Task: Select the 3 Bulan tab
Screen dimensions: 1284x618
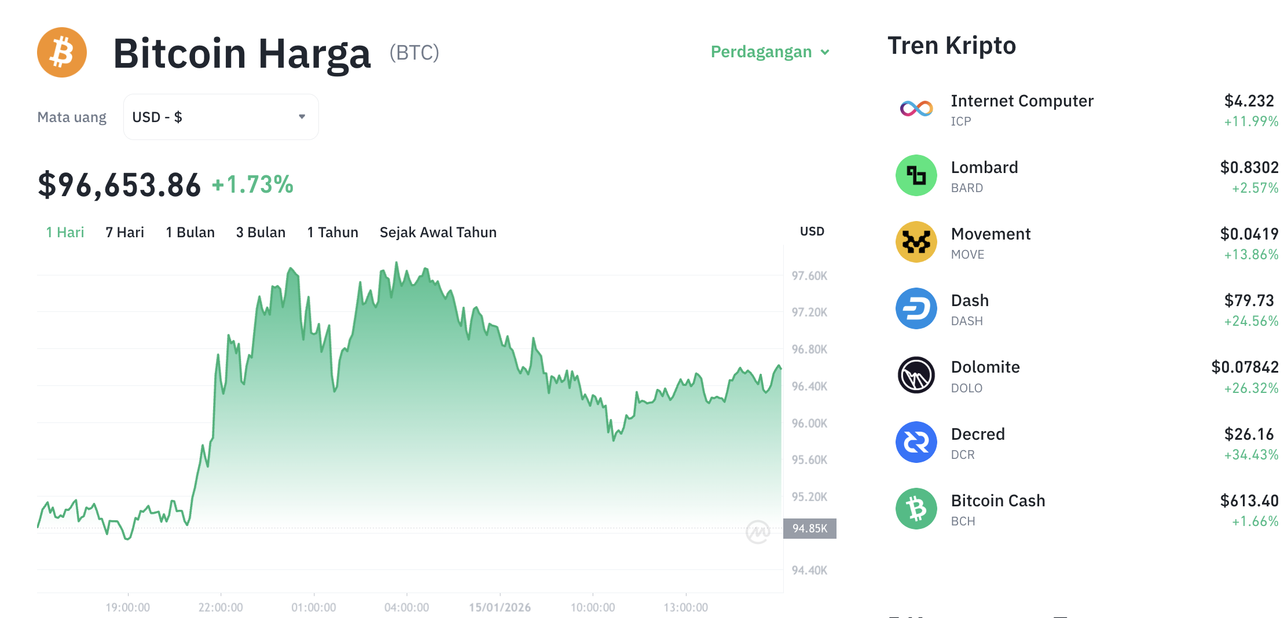Action: pos(261,232)
